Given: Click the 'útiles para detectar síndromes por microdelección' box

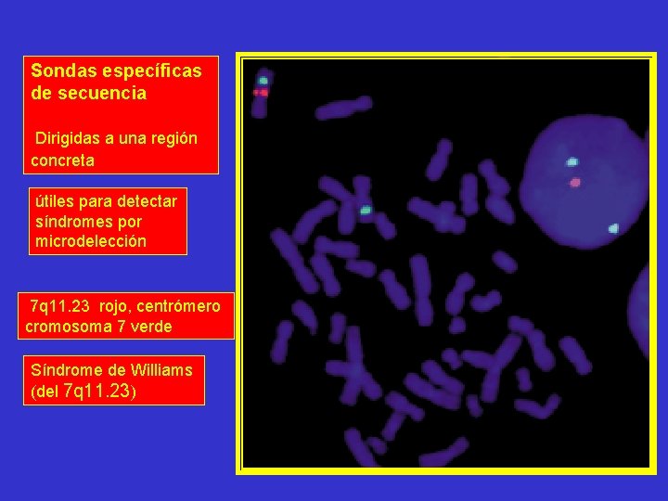Looking at the screenshot, I should point(108,221).
